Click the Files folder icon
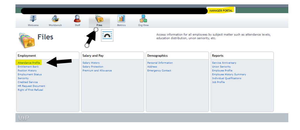Screen dimensions: 300x130 coord(99,19)
